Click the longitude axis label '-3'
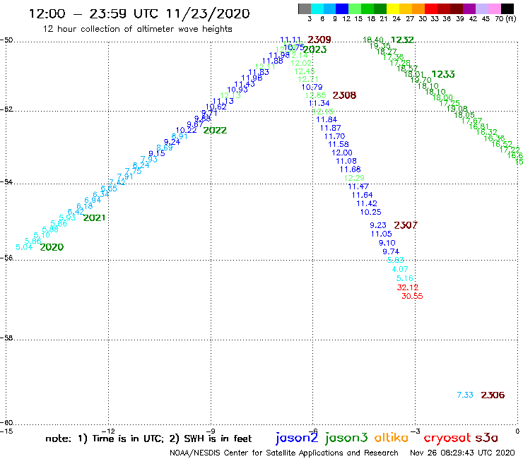This screenshot has width=523, height=459. tap(416, 431)
